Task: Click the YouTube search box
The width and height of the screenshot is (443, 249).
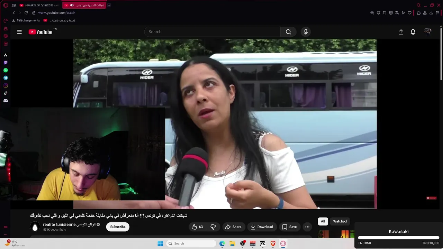Action: (x=212, y=32)
